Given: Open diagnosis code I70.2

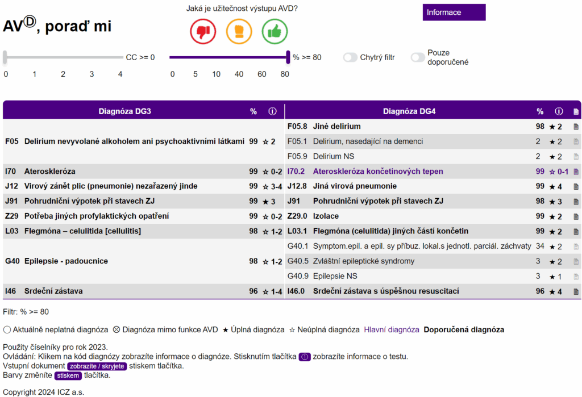Looking at the screenshot, I should pyautogui.click(x=296, y=172).
